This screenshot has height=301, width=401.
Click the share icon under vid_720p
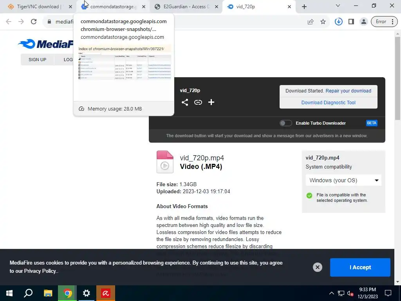pyautogui.click(x=185, y=102)
